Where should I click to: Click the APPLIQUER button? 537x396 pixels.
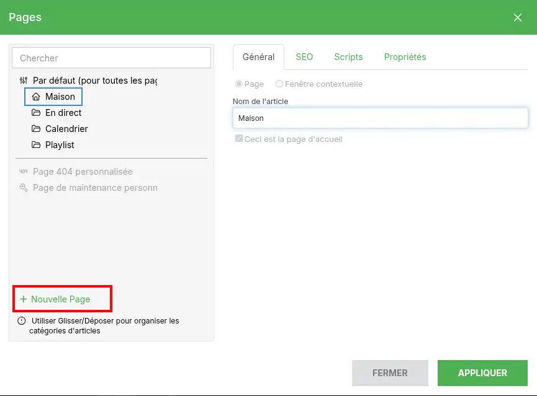482,372
